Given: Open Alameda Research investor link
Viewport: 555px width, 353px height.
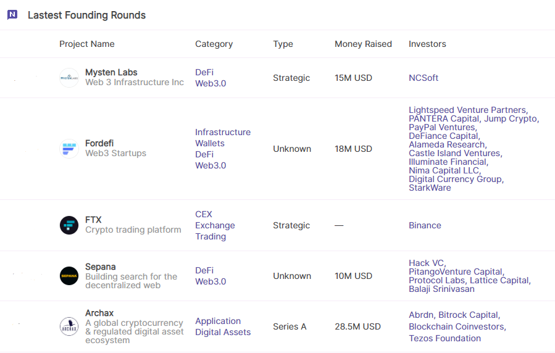Looking at the screenshot, I should click(448, 144).
